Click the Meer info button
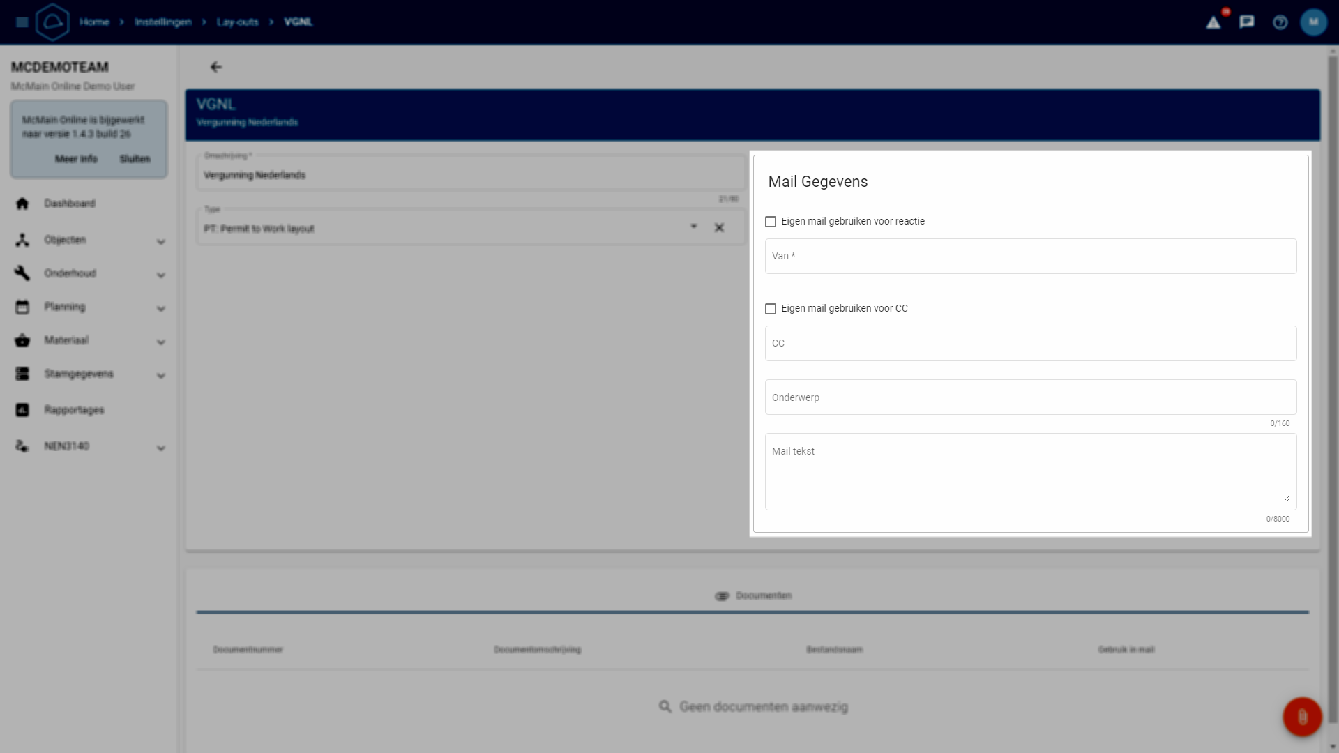The height and width of the screenshot is (753, 1339). 76,159
